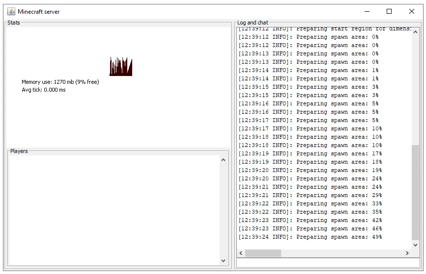Click the Players list down arrow
Image resolution: width=426 pixels, height=274 pixels.
coord(224,261)
